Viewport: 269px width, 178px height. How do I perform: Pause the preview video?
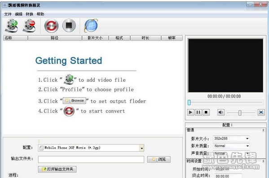tap(198, 112)
